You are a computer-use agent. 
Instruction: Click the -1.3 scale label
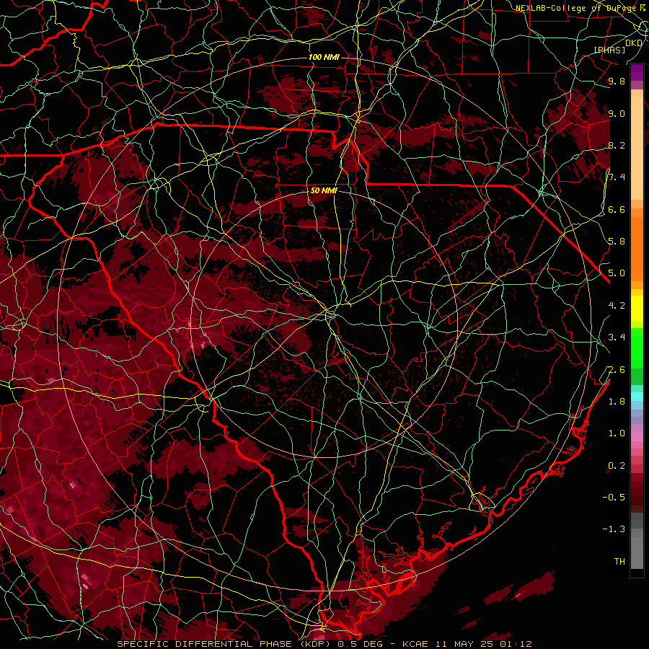tap(614, 529)
